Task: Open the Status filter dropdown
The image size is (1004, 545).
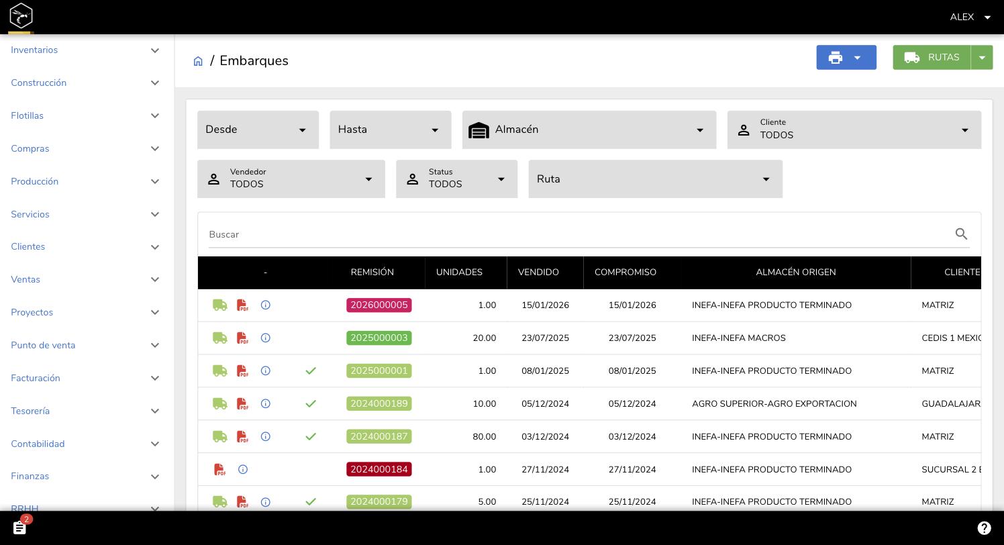Action: [457, 179]
